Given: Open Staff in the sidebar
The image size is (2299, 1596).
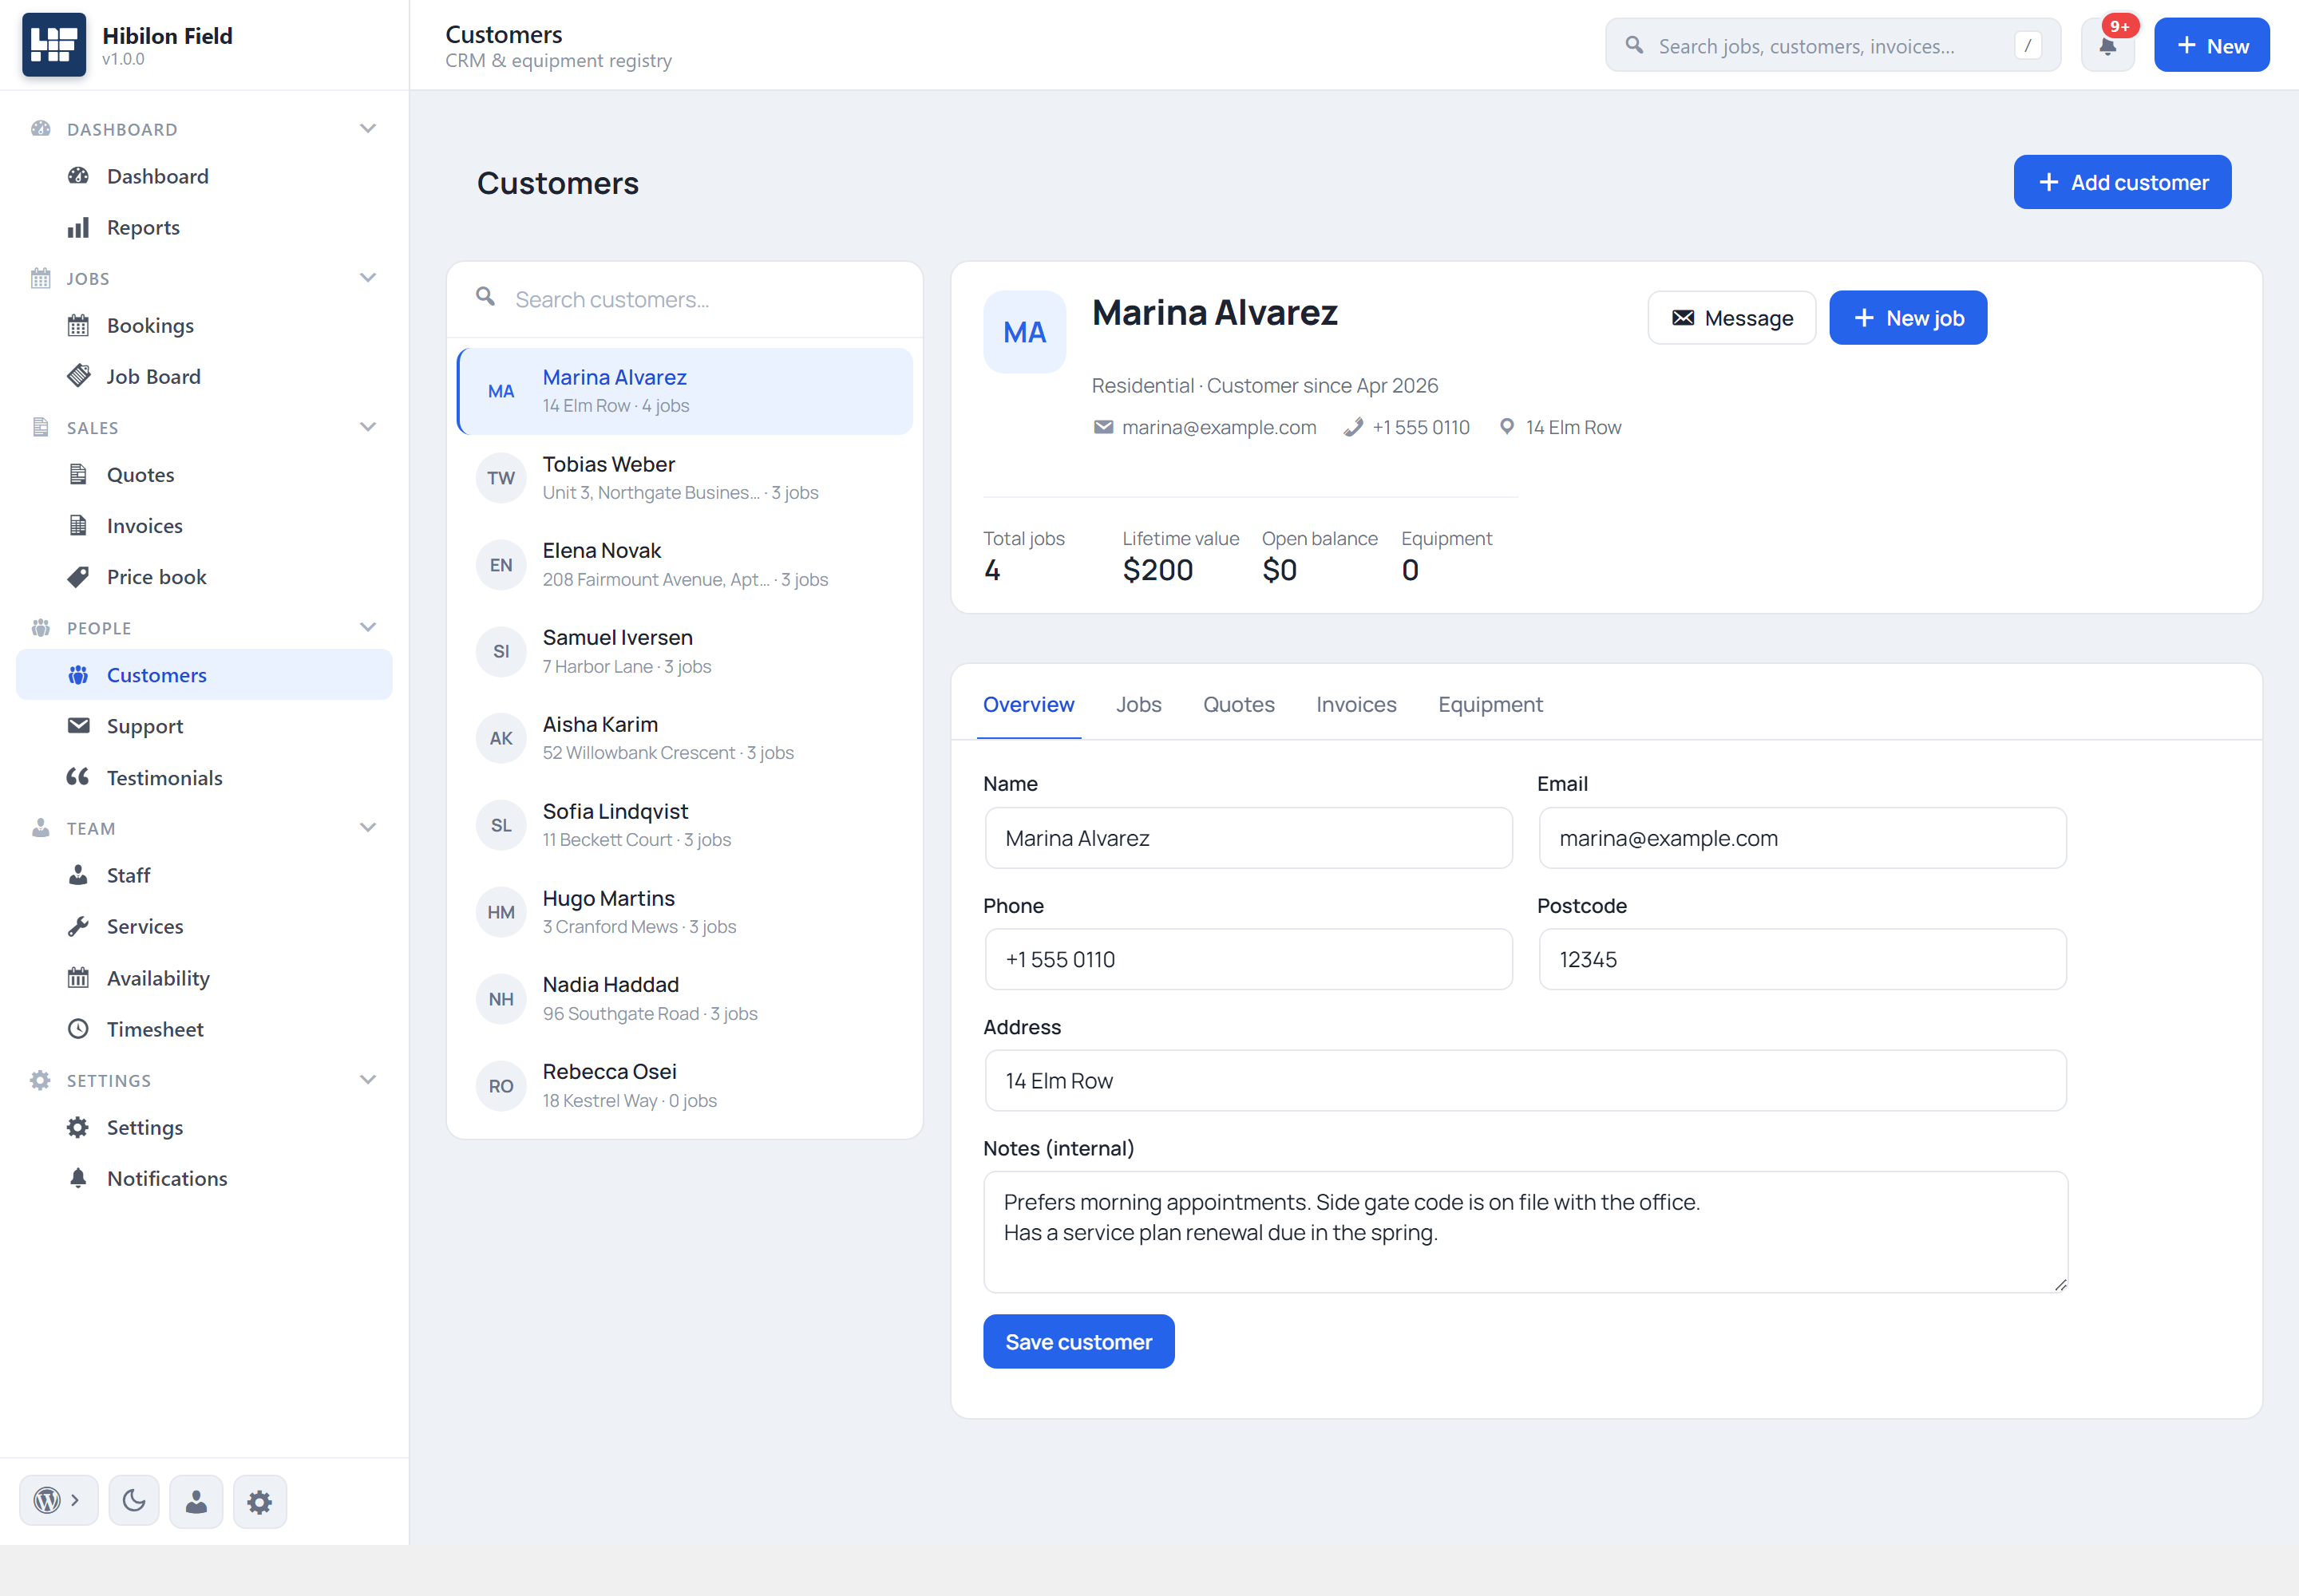Looking at the screenshot, I should tap(204, 875).
